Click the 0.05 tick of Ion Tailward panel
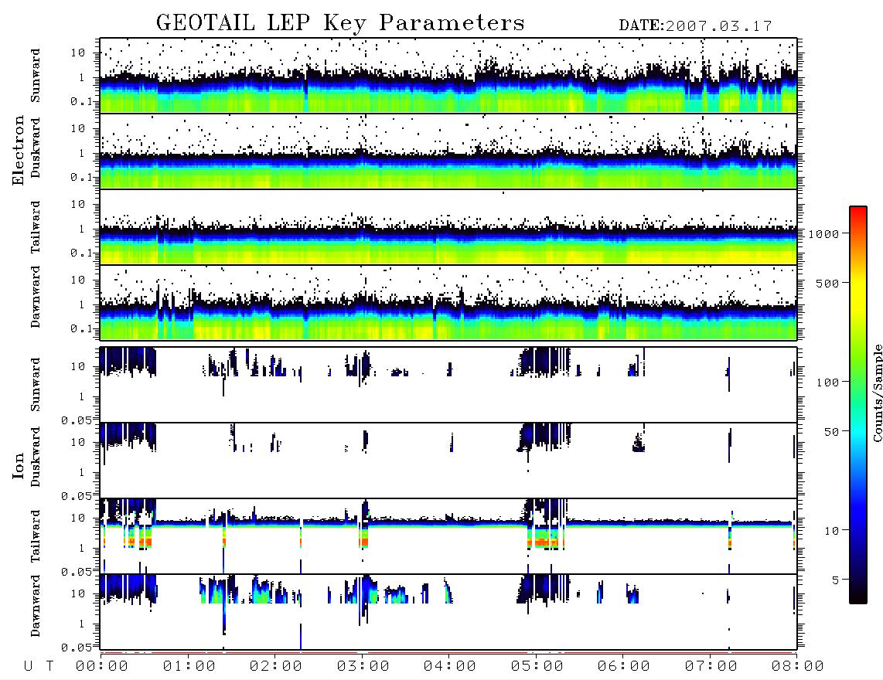This screenshot has width=883, height=680. click(x=77, y=571)
